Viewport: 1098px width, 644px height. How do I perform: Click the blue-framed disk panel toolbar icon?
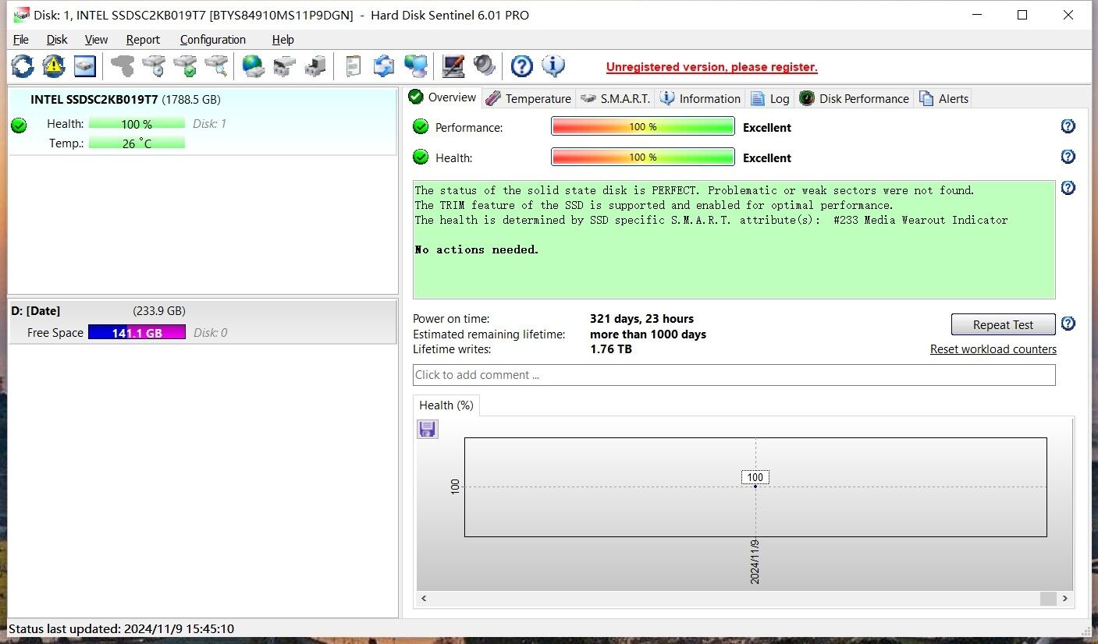click(85, 66)
